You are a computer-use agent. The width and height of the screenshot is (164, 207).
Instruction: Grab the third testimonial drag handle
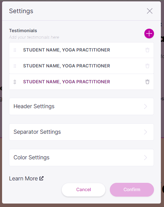(x=15, y=82)
